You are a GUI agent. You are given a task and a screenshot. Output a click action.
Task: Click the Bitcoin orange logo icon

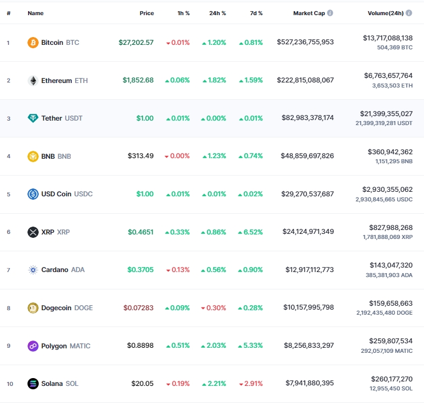point(33,43)
